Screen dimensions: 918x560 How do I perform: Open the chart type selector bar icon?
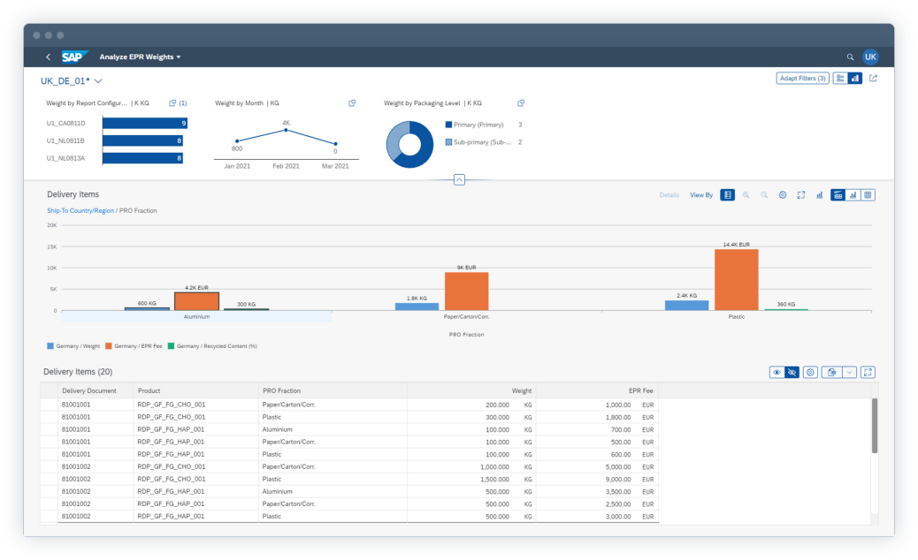coord(819,194)
